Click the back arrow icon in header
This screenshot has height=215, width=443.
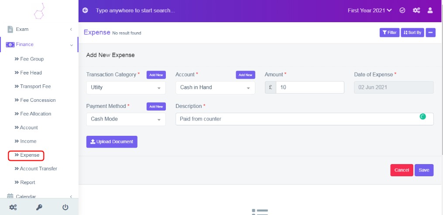click(x=85, y=10)
